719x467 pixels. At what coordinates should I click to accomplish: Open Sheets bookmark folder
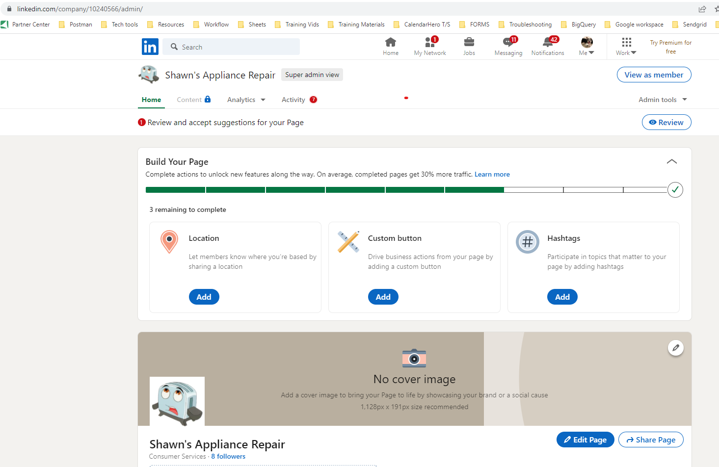252,25
